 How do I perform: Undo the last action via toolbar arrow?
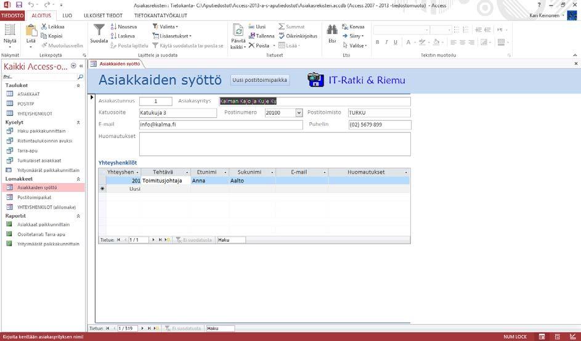(31, 5)
